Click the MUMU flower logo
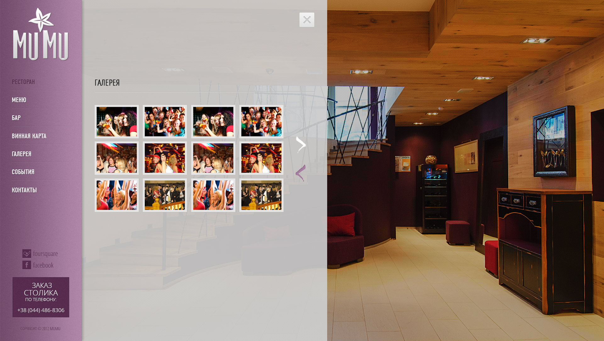The height and width of the screenshot is (341, 604). click(x=41, y=34)
